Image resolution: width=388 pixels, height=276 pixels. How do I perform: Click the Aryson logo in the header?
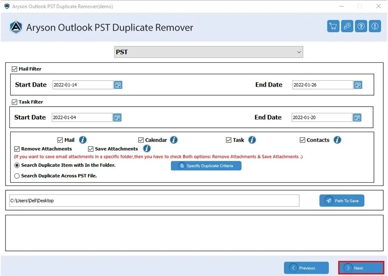16,27
